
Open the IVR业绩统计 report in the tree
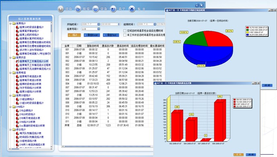26,110
